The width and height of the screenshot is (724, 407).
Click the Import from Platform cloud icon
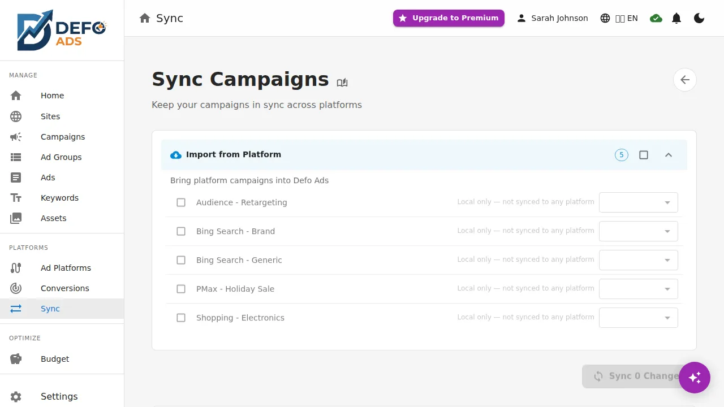click(176, 155)
